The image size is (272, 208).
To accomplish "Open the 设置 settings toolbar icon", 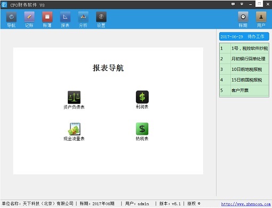I will coord(101,20).
